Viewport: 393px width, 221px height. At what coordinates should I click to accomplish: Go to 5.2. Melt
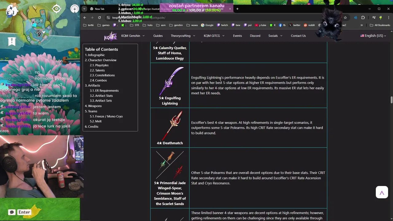[96, 121]
